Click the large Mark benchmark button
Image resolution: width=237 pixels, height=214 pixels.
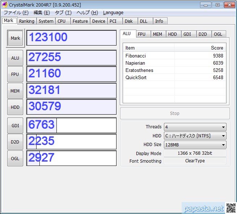[x=15, y=38]
